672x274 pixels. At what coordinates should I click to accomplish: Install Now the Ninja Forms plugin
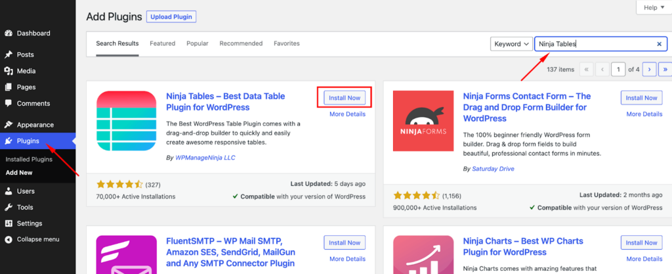pos(642,98)
